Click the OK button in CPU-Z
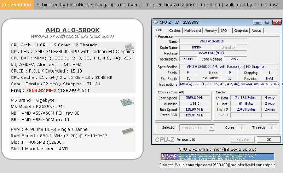The width and height of the screenshot is (283, 173). tap(269, 139)
